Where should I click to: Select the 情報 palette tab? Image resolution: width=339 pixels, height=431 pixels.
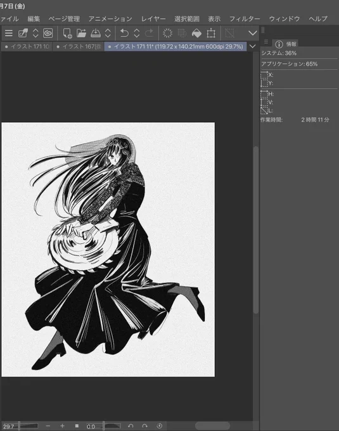[x=285, y=44]
